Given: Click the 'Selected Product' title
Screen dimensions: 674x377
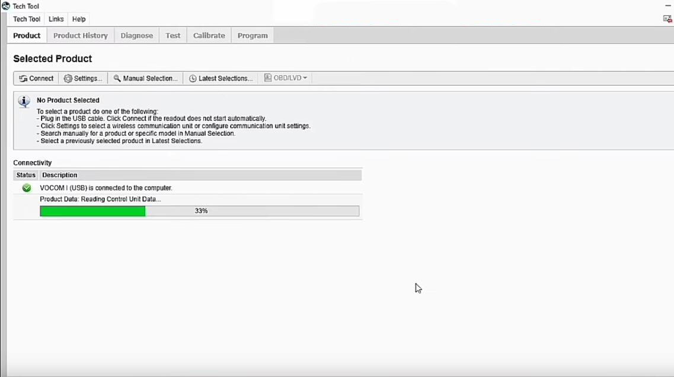Looking at the screenshot, I should (52, 59).
